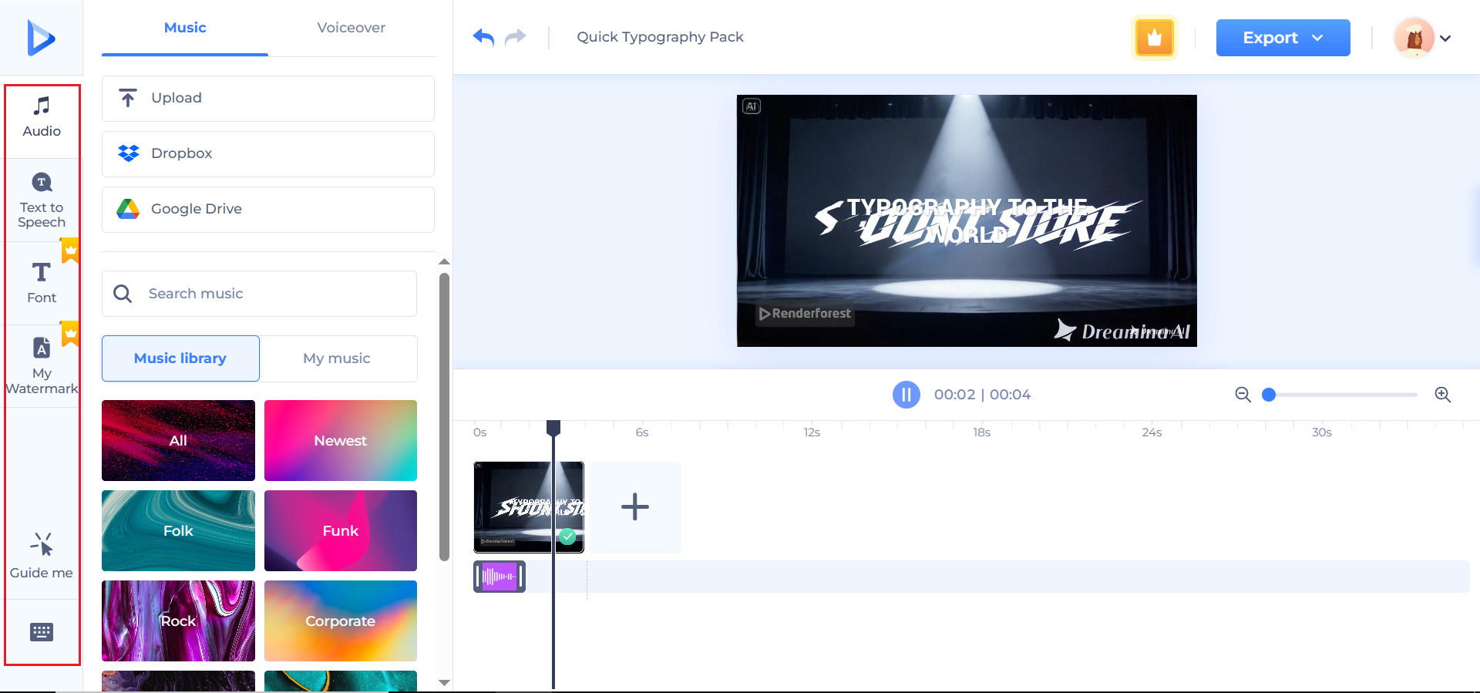Pause the video playback

tap(906, 395)
